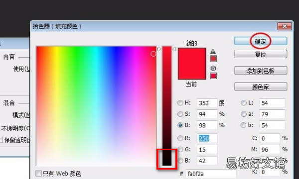299x179 pixels.
Task: Enable the 只有 Web 颜色 checkbox
Action: 38,174
